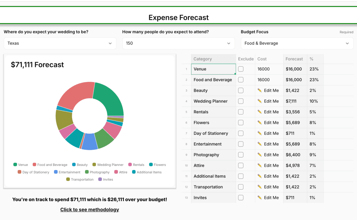Open the wedding location dropdown showing Texas
This screenshot has width=357, height=220.
[x=60, y=43]
